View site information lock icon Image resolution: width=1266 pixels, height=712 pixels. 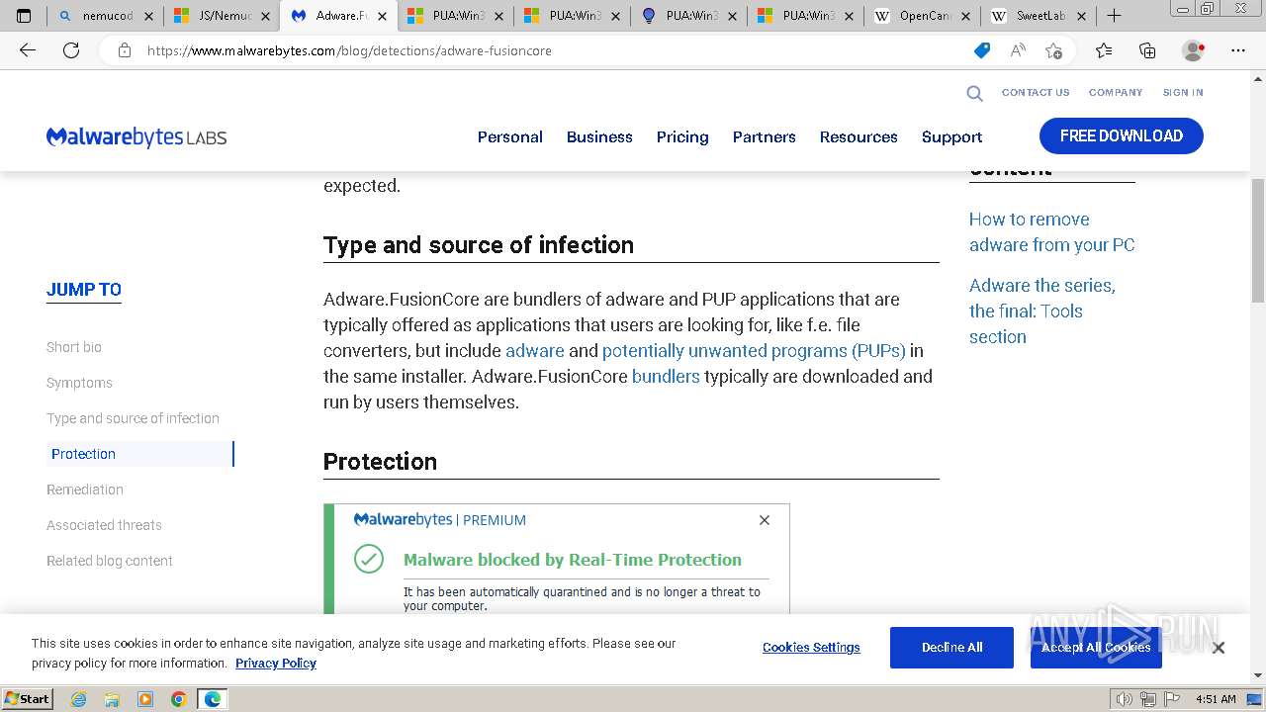coord(125,50)
